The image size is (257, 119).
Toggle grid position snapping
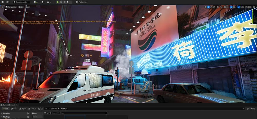[x=225, y=7]
